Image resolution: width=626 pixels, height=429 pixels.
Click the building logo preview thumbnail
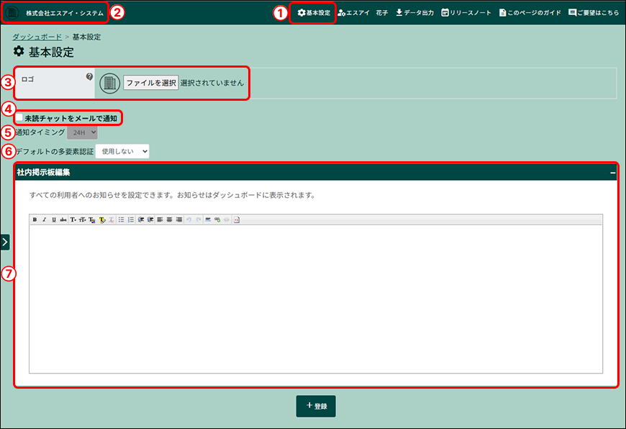(x=110, y=83)
